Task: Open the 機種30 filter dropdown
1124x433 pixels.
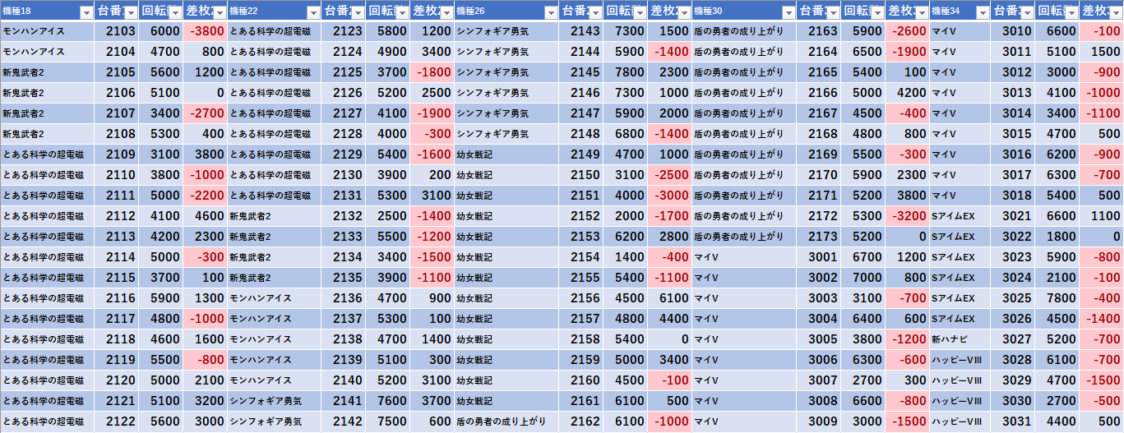Action: click(789, 12)
